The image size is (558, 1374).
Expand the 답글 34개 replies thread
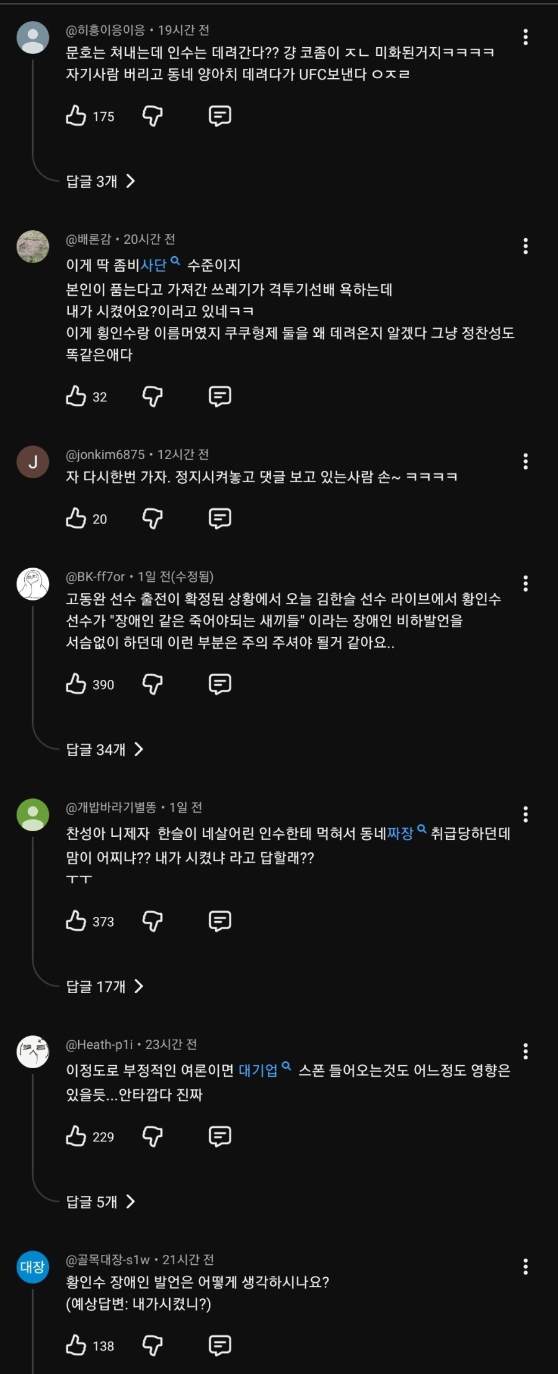tap(104, 749)
